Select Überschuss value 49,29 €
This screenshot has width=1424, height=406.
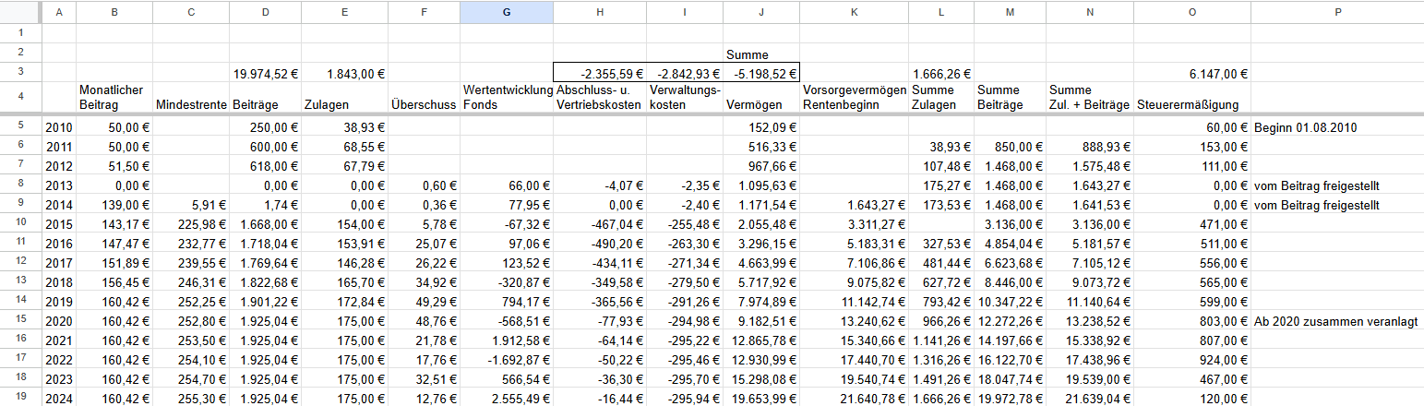tap(424, 302)
